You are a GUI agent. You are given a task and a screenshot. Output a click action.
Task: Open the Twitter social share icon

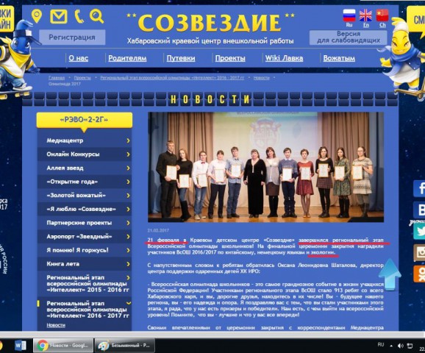[x=419, y=231]
